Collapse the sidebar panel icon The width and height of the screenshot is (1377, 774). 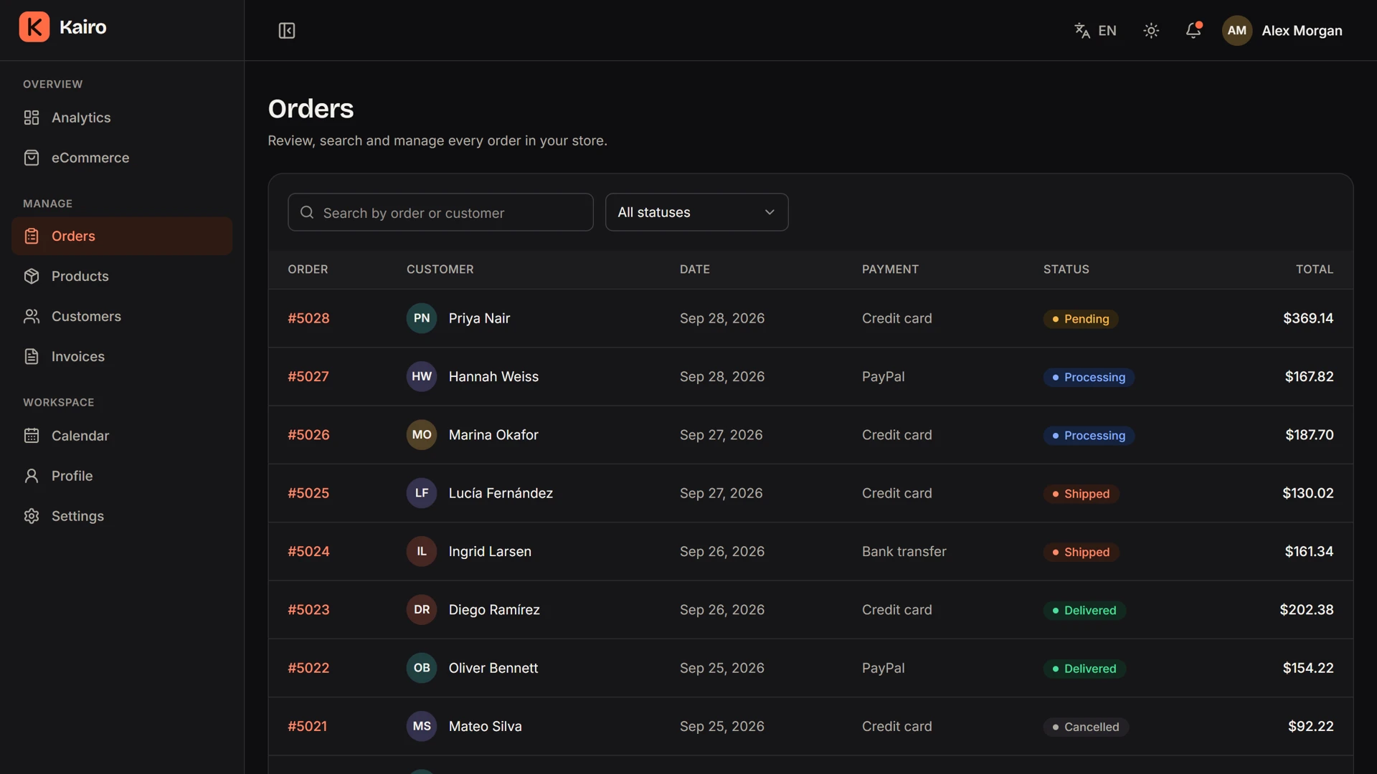click(x=287, y=30)
